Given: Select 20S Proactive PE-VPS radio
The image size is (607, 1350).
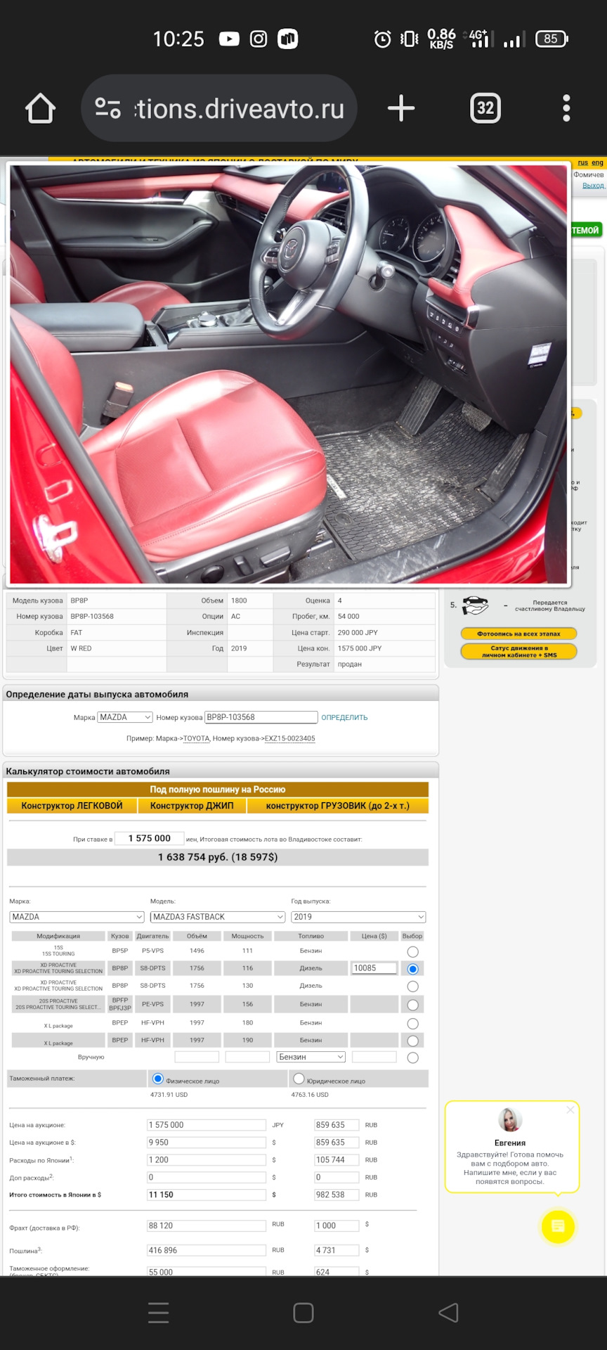Looking at the screenshot, I should point(413,1005).
